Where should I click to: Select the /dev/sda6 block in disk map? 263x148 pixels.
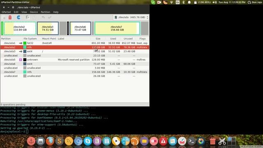pos(81,28)
